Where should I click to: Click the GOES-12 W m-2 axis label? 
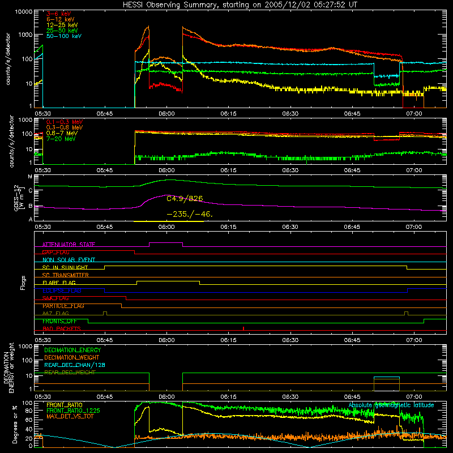click(19, 198)
